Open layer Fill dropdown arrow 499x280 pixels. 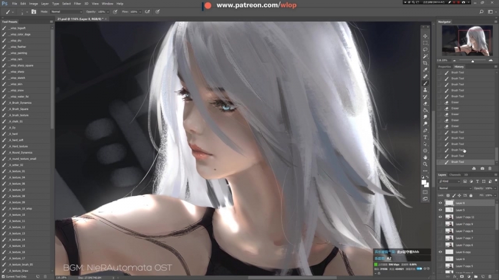495,195
